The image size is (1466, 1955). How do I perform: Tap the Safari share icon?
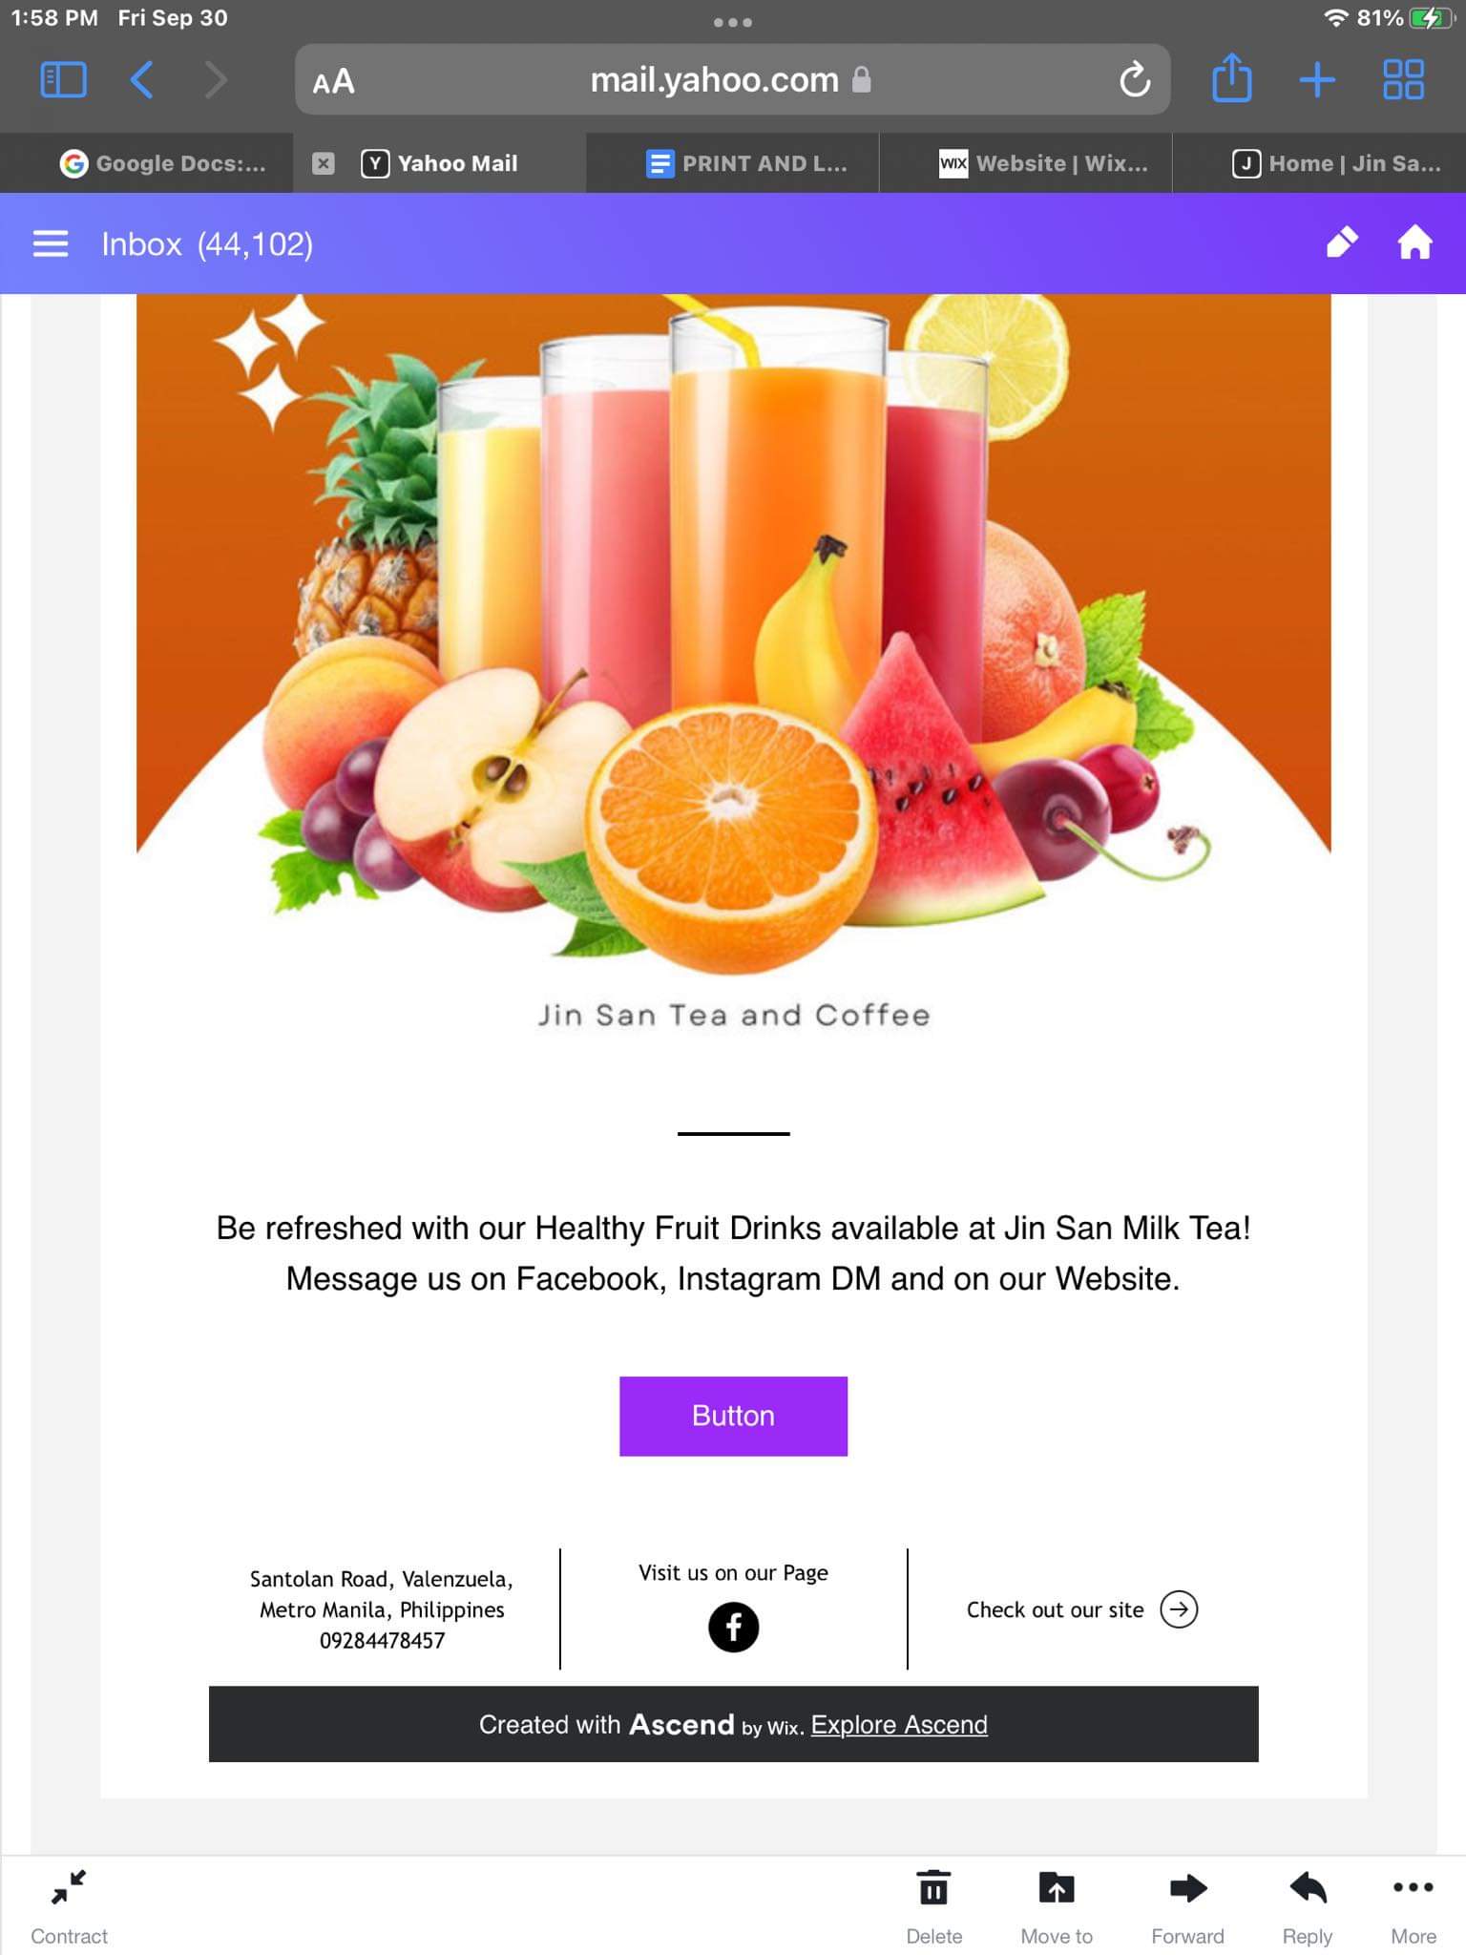click(x=1232, y=78)
